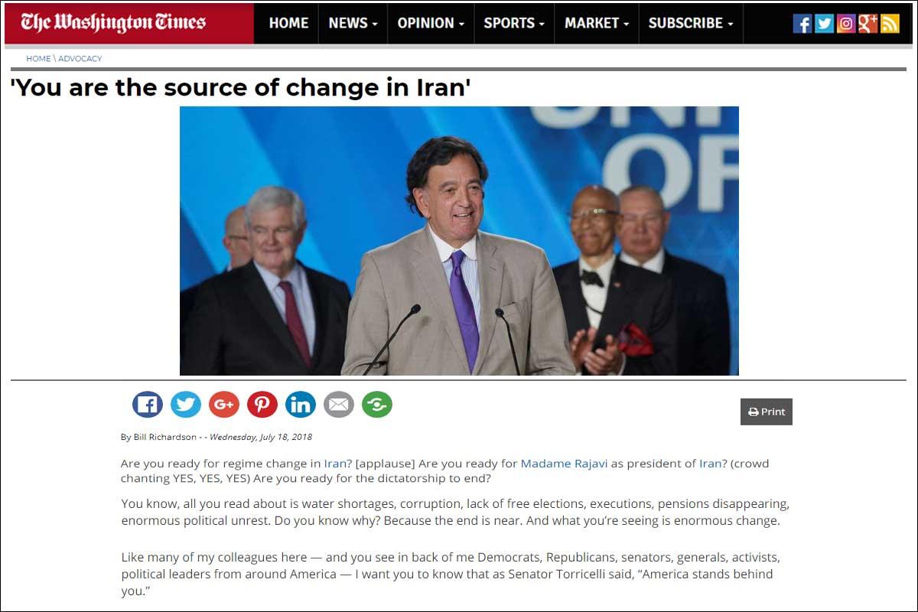The image size is (918, 612).
Task: Email this article using envelope icon
Action: [x=339, y=404]
